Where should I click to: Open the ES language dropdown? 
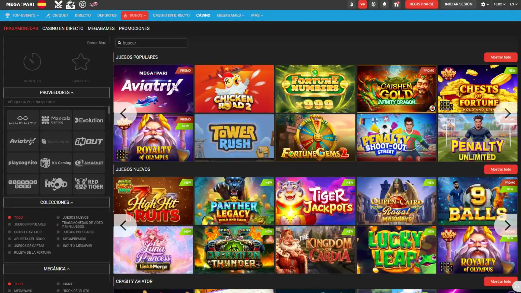point(513,4)
